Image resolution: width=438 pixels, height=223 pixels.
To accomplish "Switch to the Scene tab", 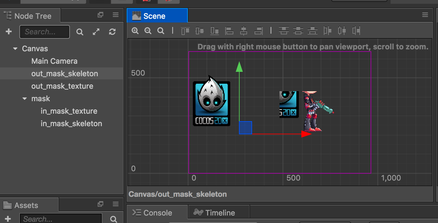I will [157, 16].
